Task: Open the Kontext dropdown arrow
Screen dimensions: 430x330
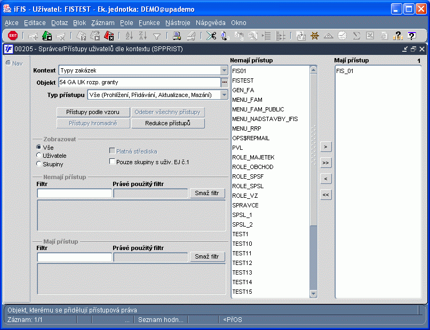Action: coord(224,70)
